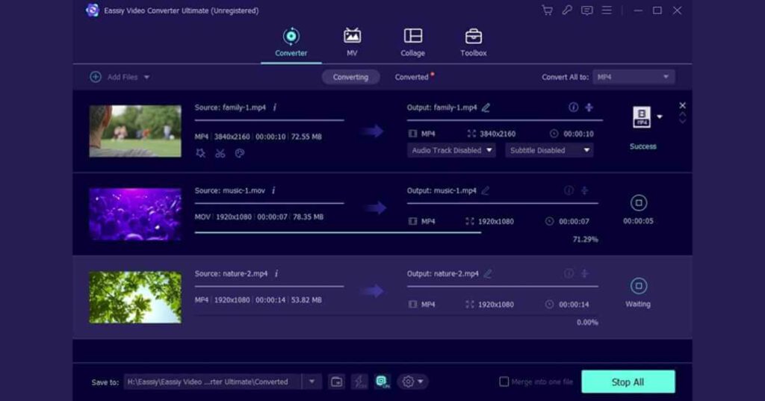Open the feedback message icon

pyautogui.click(x=587, y=10)
